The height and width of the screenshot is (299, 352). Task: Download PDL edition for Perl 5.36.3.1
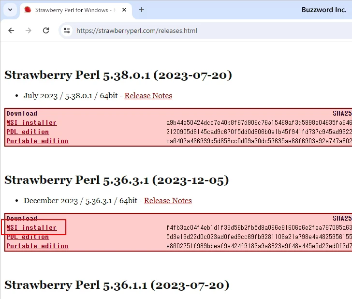coord(28,237)
